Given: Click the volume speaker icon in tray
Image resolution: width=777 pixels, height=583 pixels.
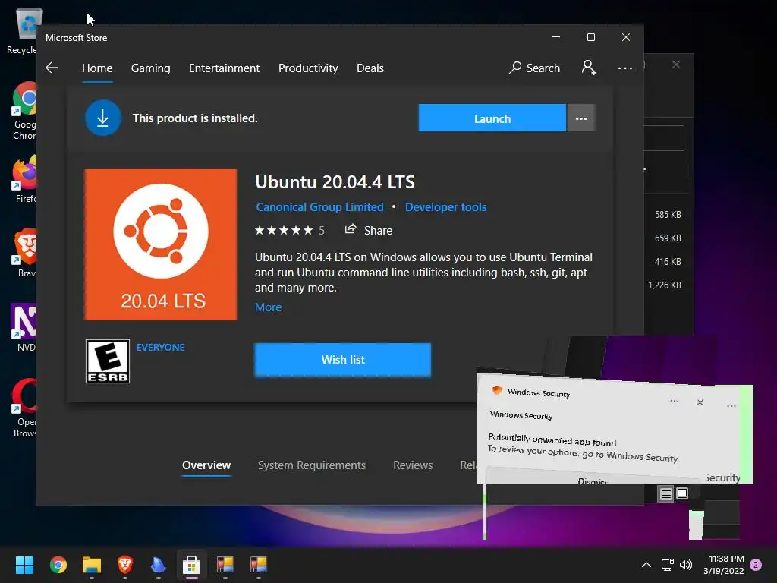Looking at the screenshot, I should (x=686, y=565).
